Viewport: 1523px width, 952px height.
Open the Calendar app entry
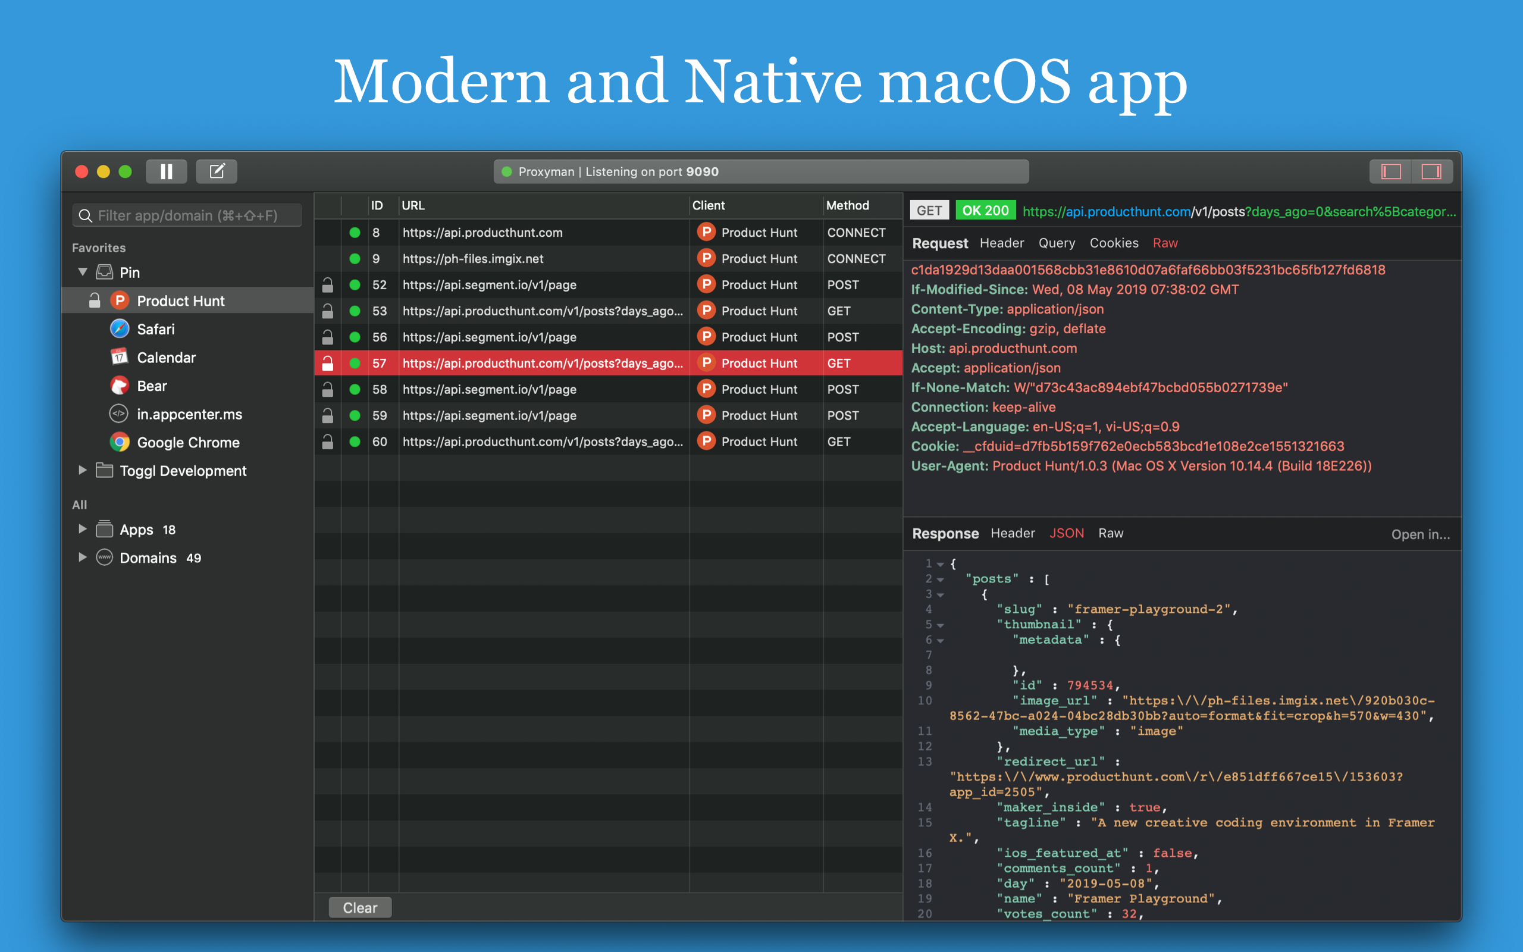[166, 358]
